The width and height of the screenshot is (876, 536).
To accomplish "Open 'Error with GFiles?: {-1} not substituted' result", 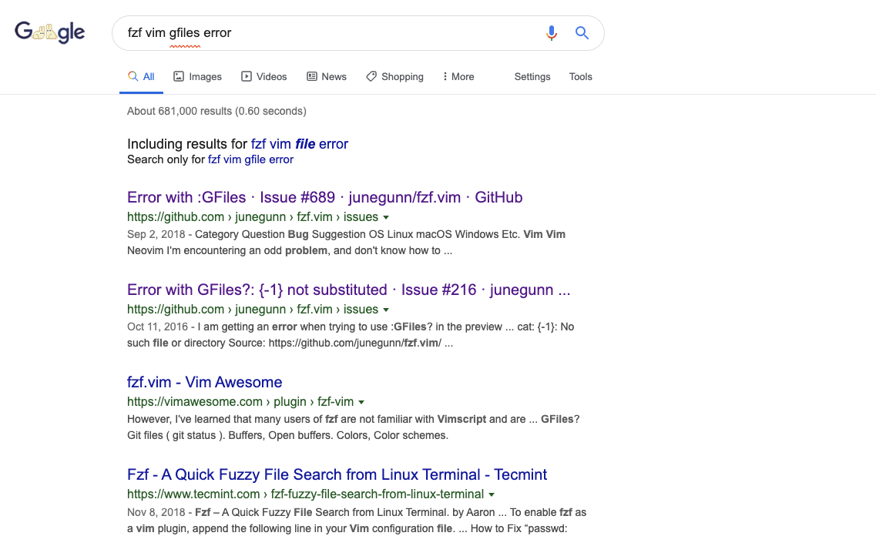I will [x=348, y=290].
